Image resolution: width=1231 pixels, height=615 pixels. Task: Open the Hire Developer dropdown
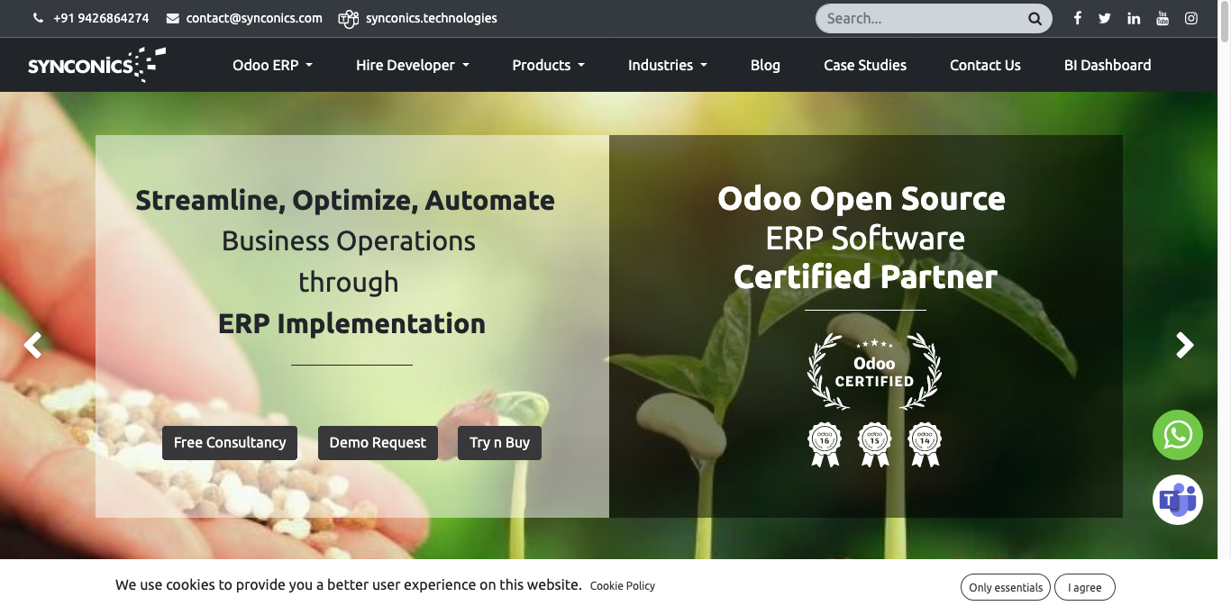(x=412, y=65)
